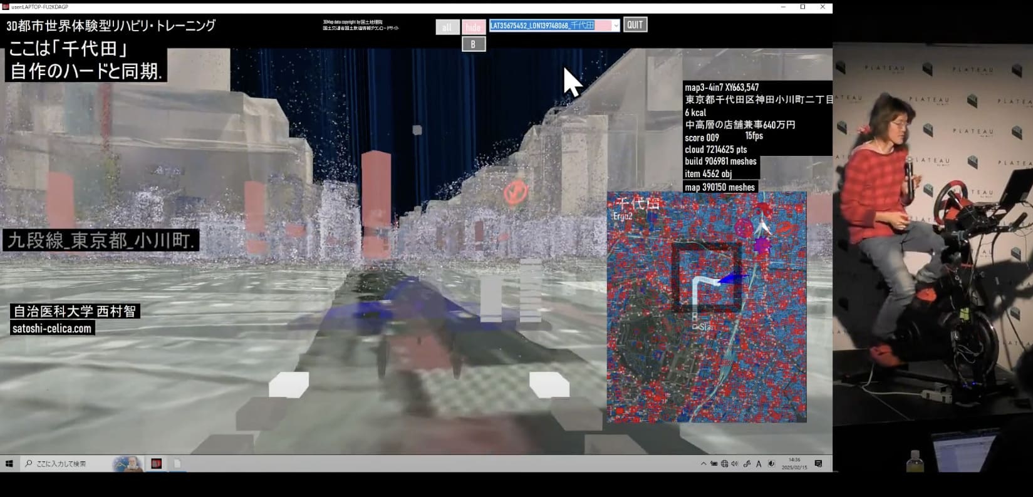Toggle the 'B' button below hide
Viewport: 1033px width, 497px height.
click(474, 44)
